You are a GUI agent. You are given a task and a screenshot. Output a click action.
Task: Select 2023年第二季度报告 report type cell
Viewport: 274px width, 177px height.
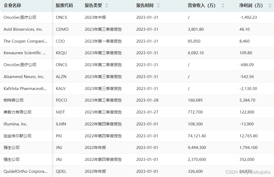[x=103, y=65]
